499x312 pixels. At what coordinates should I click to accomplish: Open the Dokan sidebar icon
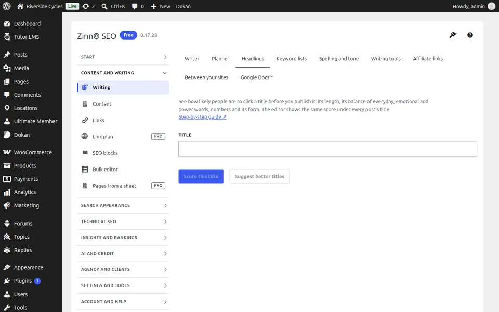(7, 135)
